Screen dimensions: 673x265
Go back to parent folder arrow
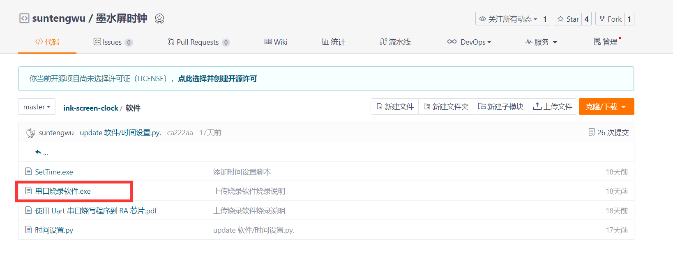tap(38, 152)
